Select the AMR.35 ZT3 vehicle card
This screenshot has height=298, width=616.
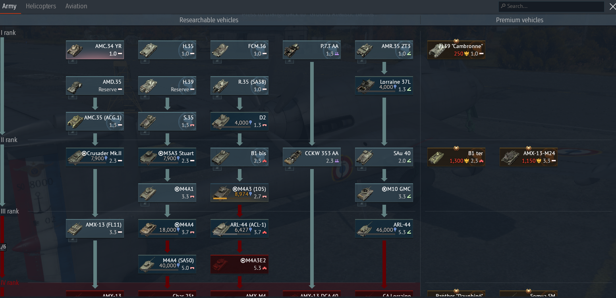point(384,50)
